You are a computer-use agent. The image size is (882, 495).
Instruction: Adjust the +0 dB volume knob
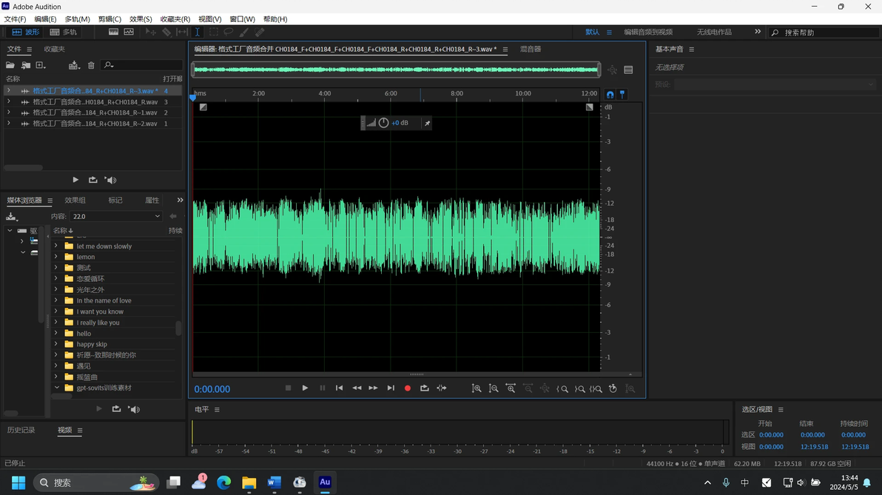[383, 123]
